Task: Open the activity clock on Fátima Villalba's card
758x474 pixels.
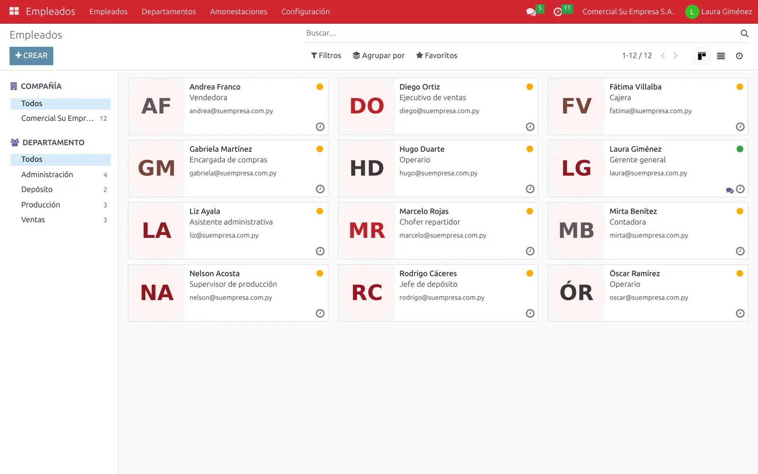Action: [x=740, y=127]
